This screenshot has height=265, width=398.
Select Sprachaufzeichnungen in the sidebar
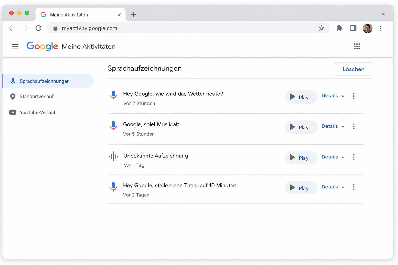coord(48,81)
